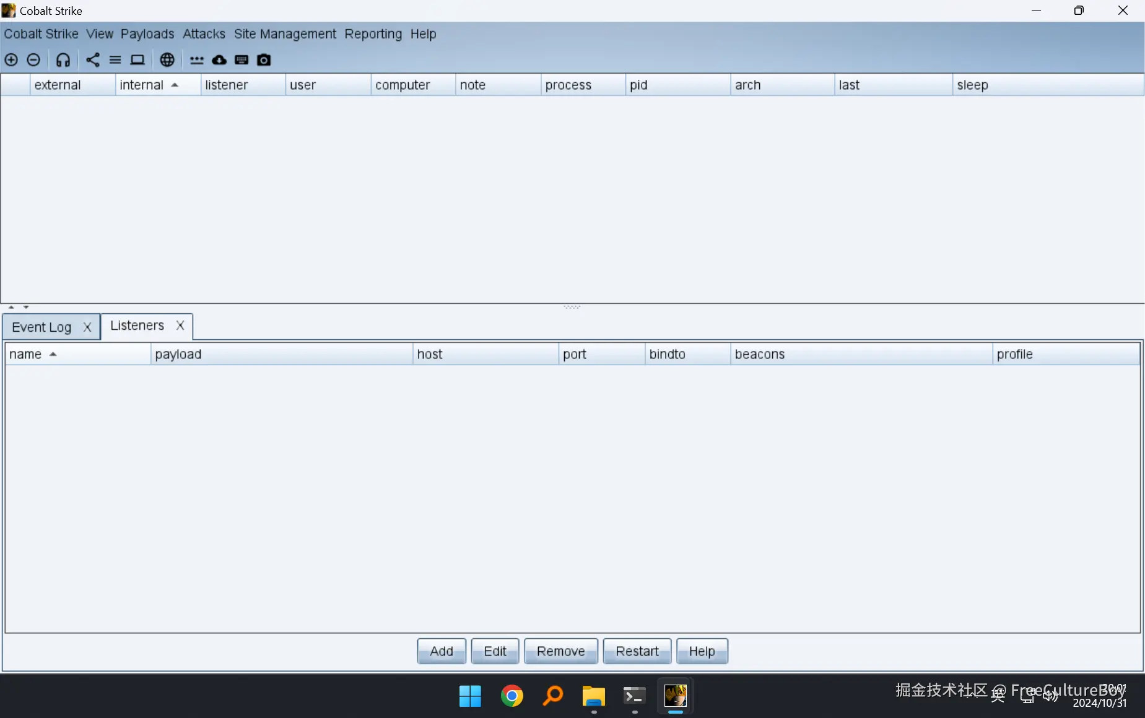Open the Attacks menu
Image resolution: width=1145 pixels, height=718 pixels.
(204, 34)
